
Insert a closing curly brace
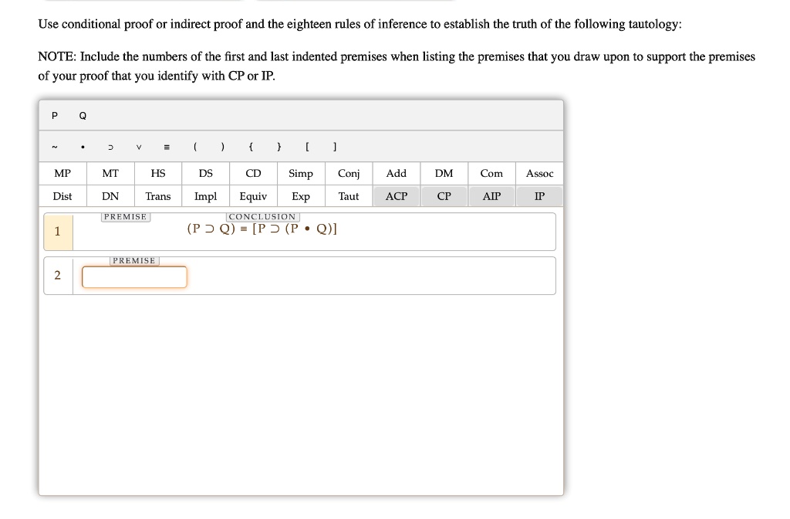[x=278, y=147]
